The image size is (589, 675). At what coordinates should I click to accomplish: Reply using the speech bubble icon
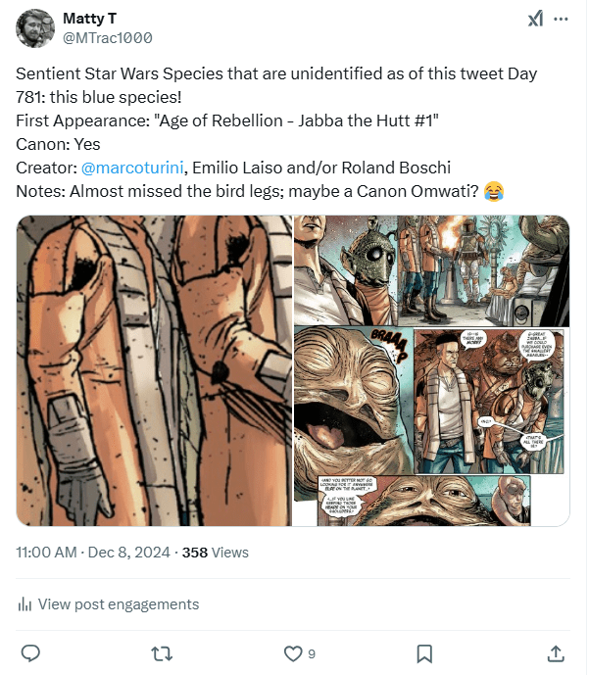[30, 652]
